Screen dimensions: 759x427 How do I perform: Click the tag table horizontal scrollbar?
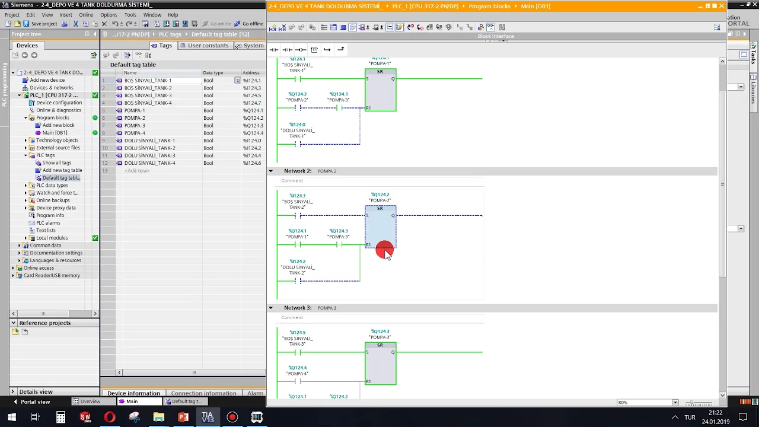[193, 372]
